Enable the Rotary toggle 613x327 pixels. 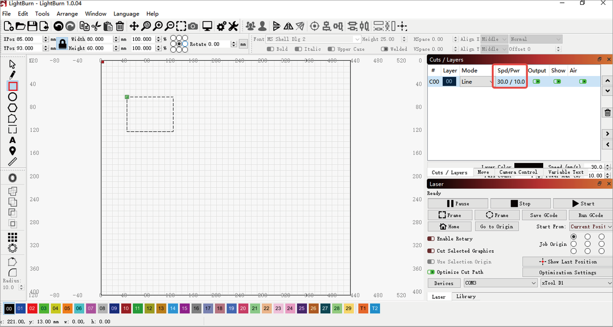[x=431, y=239]
